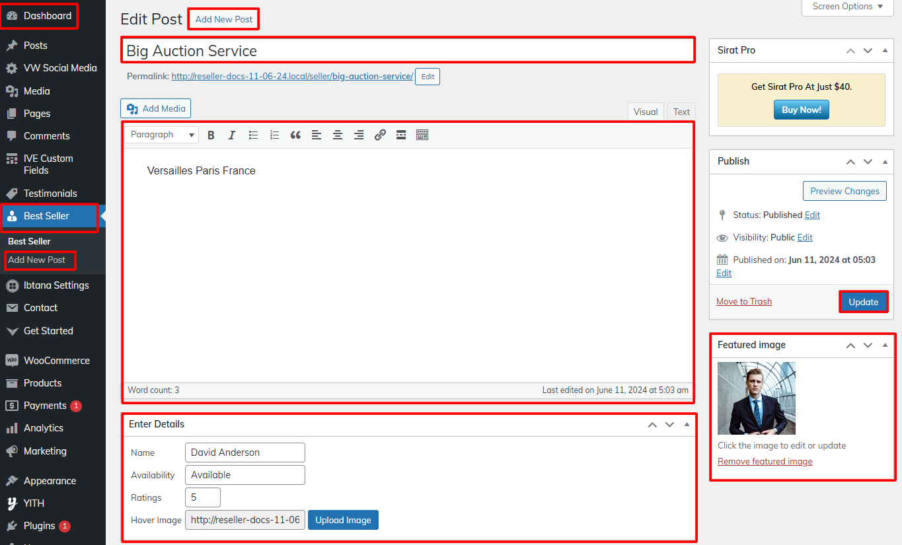This screenshot has height=545, width=902.
Task: Click the Move to Trash link
Action: [744, 302]
